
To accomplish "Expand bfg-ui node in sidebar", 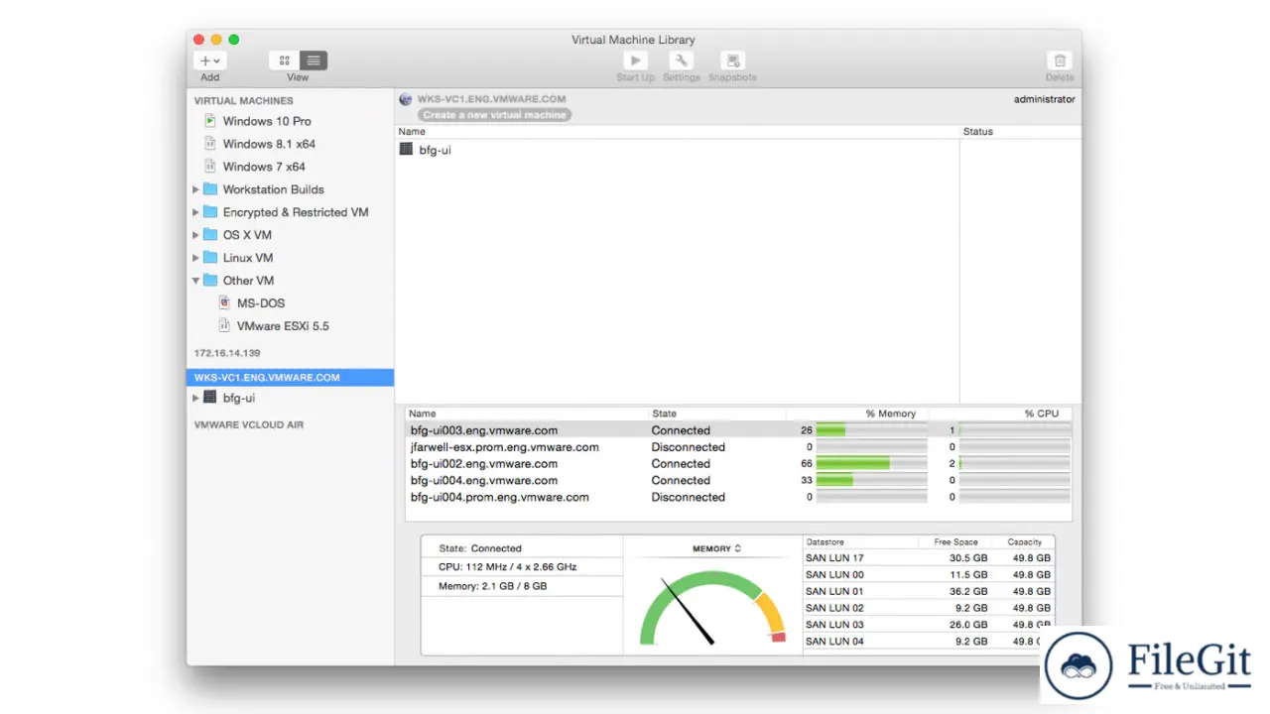I will tap(195, 398).
